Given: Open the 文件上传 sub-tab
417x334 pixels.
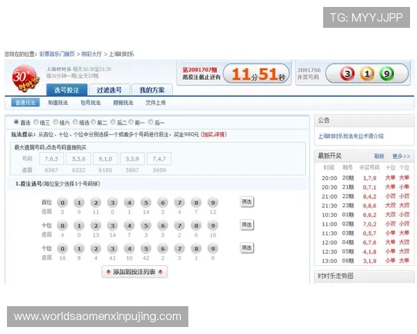Looking at the screenshot, I should (156, 102).
